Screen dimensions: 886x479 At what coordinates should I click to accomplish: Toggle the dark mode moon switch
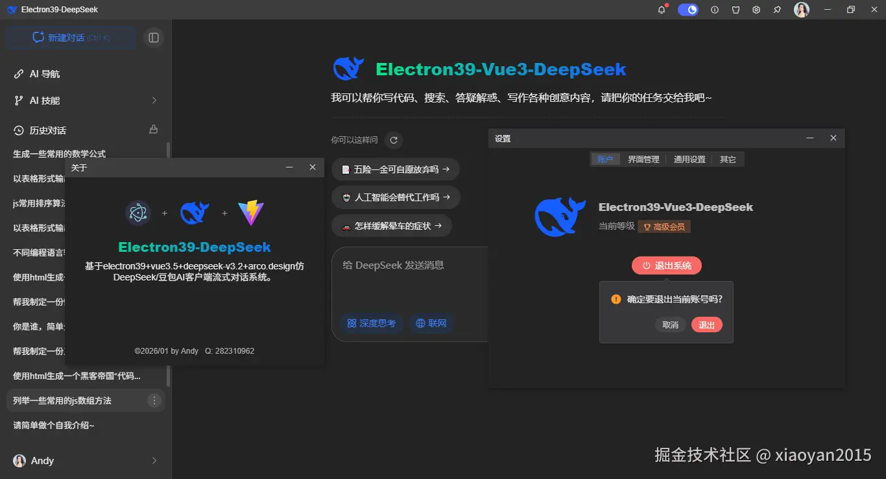[x=688, y=10]
